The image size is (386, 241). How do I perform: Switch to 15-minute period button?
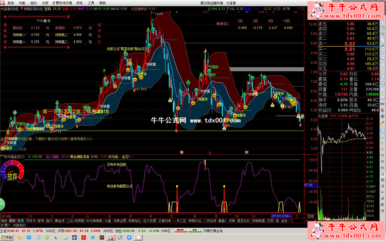click(383, 155)
